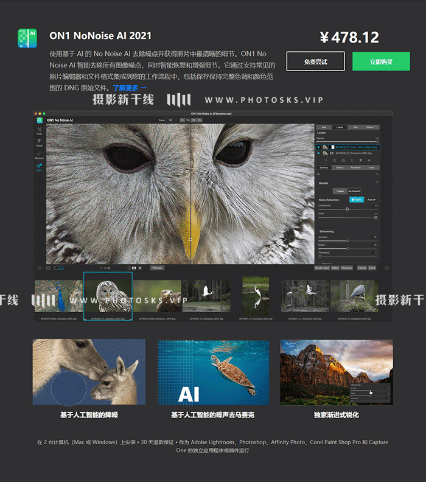
Task: Click the ON1 app logo in editor
Action: click(40, 120)
